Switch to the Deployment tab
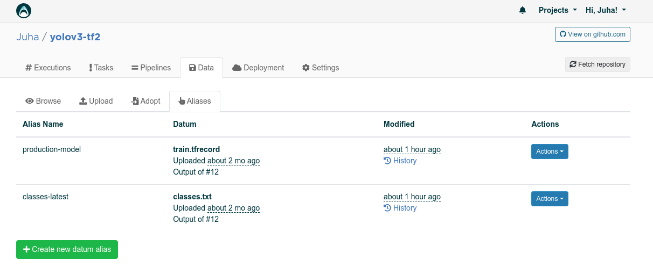This screenshot has width=653, height=274. 258,68
